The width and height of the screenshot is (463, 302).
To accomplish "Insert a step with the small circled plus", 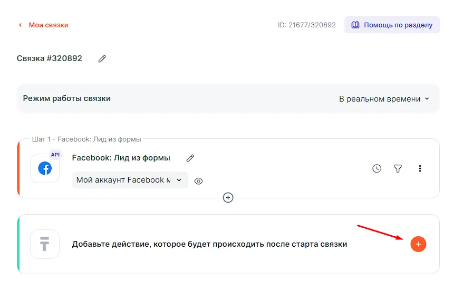I will click(x=228, y=197).
